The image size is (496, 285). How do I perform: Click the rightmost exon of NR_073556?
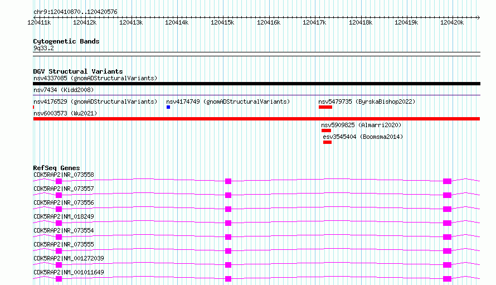pyautogui.click(x=448, y=209)
